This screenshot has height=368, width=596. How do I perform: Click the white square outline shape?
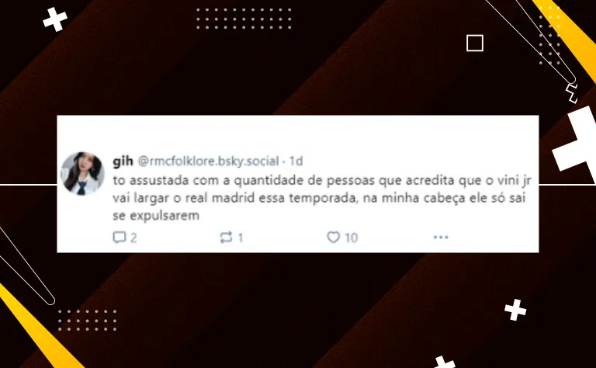(x=475, y=43)
